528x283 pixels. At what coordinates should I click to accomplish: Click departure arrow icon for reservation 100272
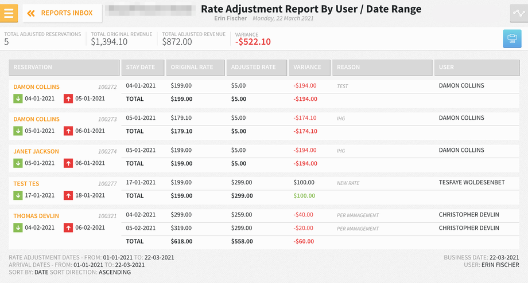(68, 99)
